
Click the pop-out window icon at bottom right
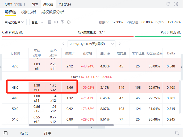[x=177, y=133]
